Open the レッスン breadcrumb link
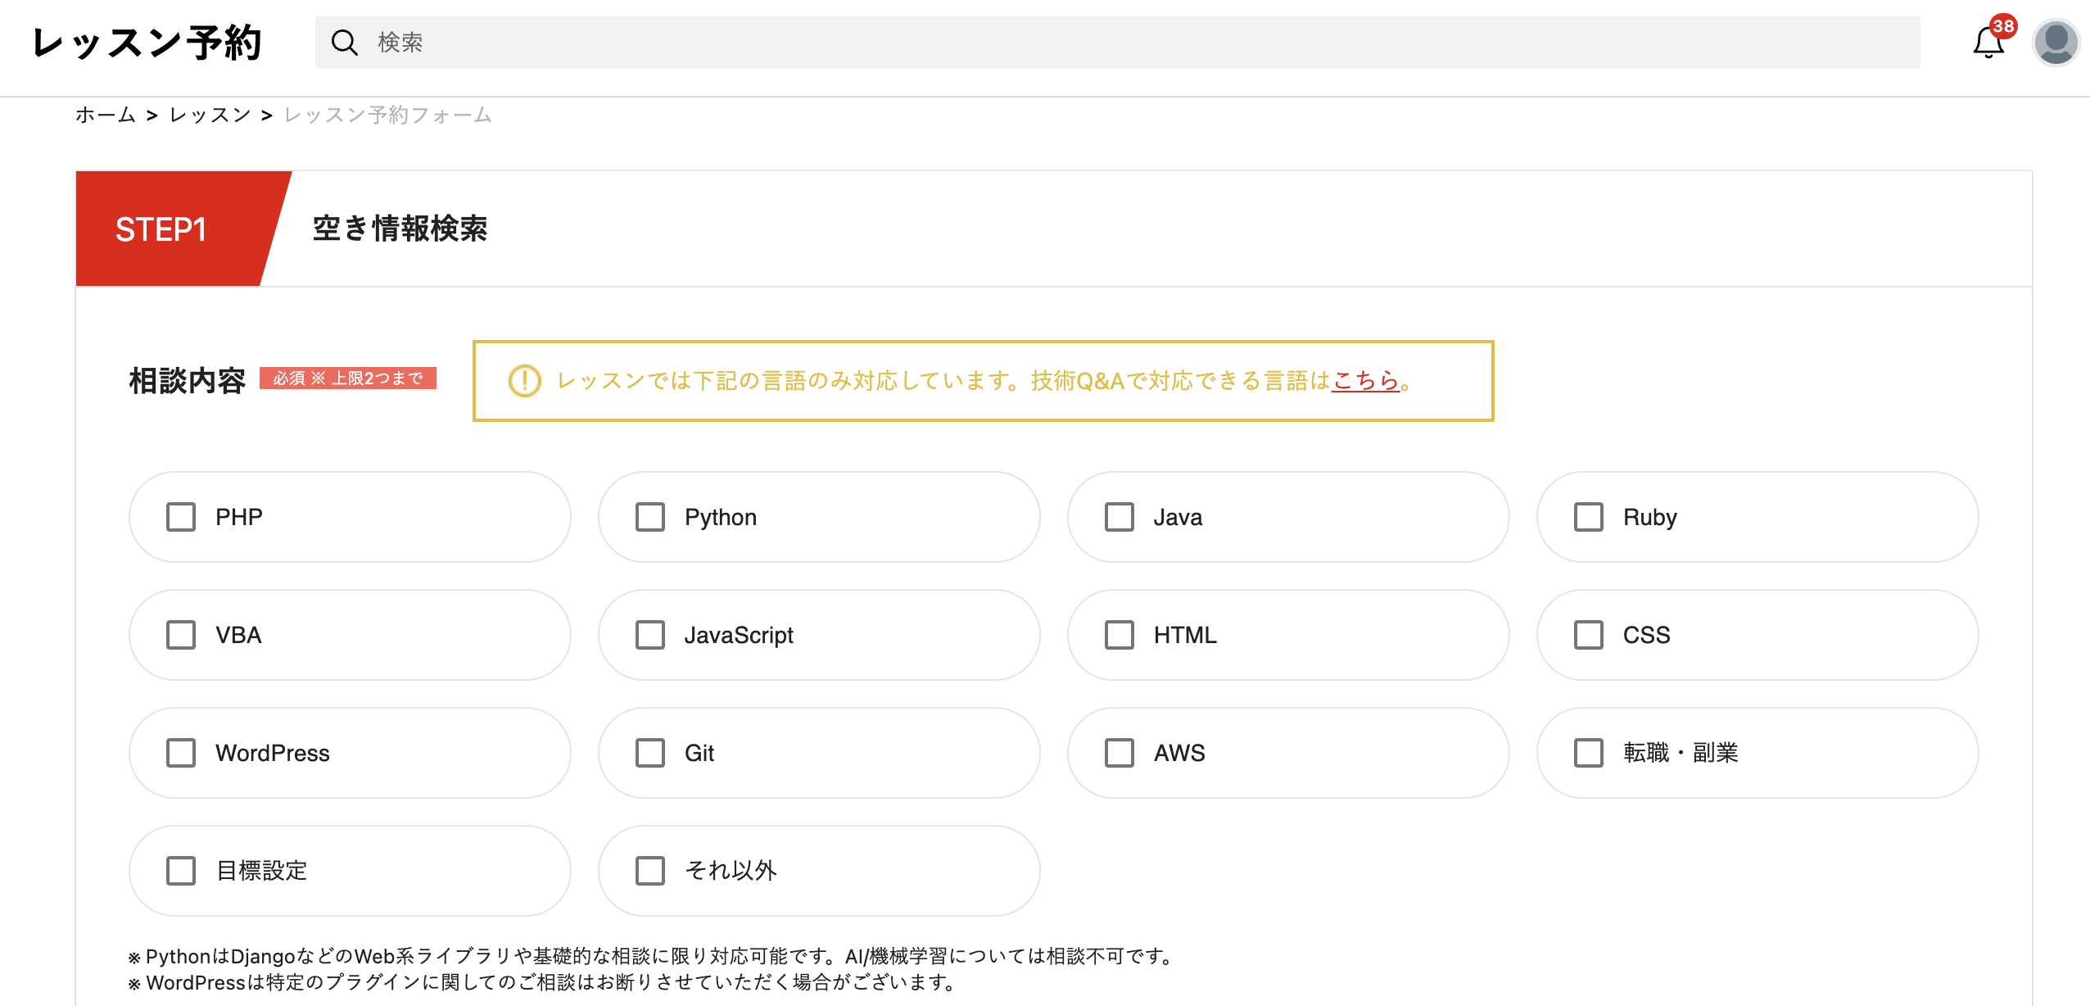 tap(210, 115)
